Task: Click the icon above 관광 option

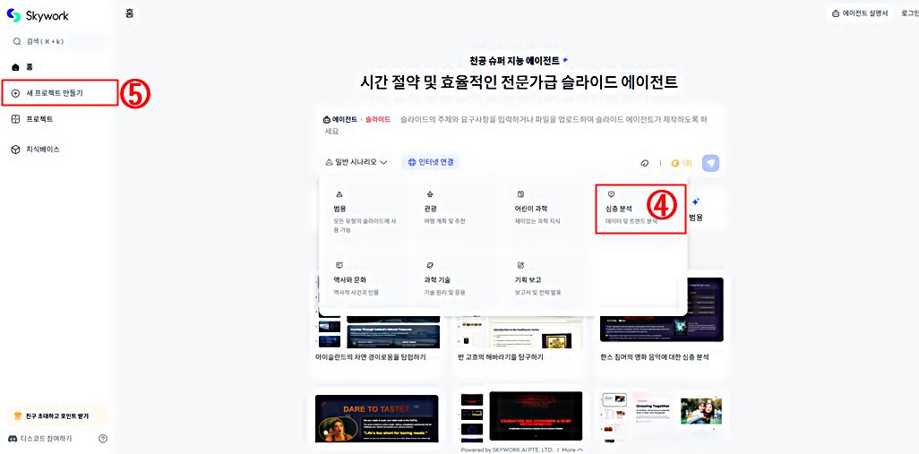Action: [x=430, y=194]
